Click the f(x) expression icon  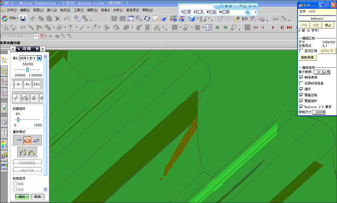23,27
